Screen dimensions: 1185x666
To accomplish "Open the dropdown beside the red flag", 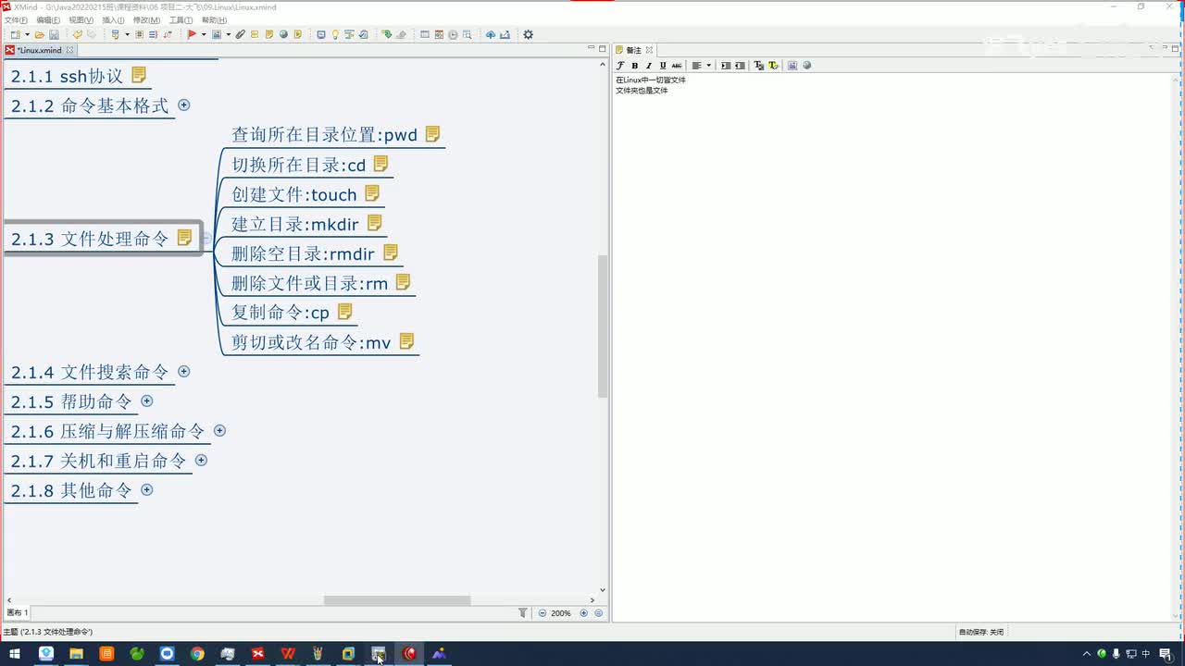I will pos(203,35).
